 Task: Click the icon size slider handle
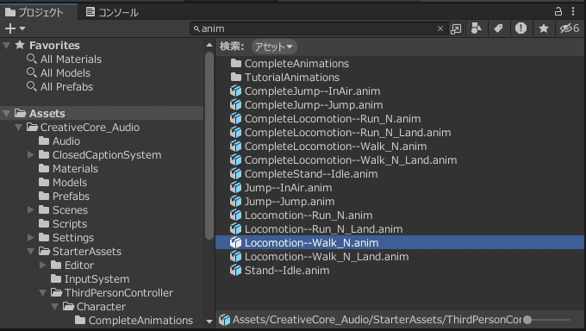(x=527, y=320)
